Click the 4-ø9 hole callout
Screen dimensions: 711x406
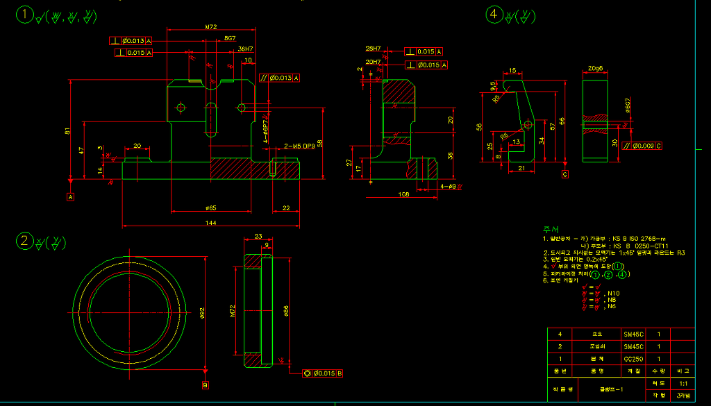tap(448, 186)
